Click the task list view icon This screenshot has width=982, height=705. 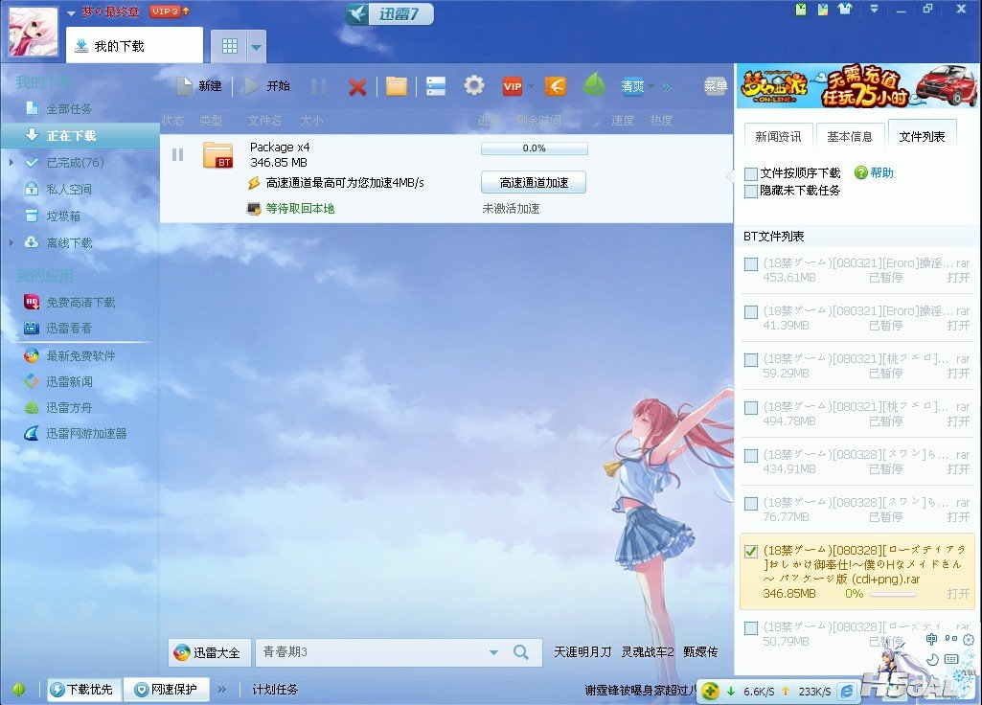[x=436, y=86]
